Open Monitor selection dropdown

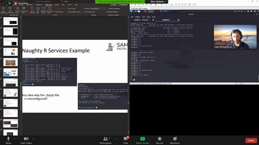(98, 8)
